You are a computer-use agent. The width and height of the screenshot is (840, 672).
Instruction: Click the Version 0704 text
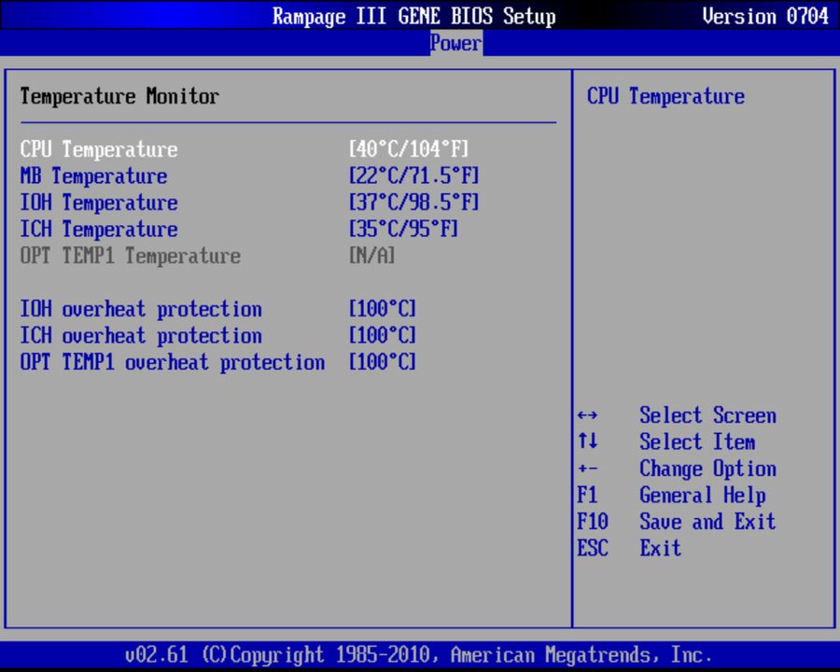pos(765,16)
